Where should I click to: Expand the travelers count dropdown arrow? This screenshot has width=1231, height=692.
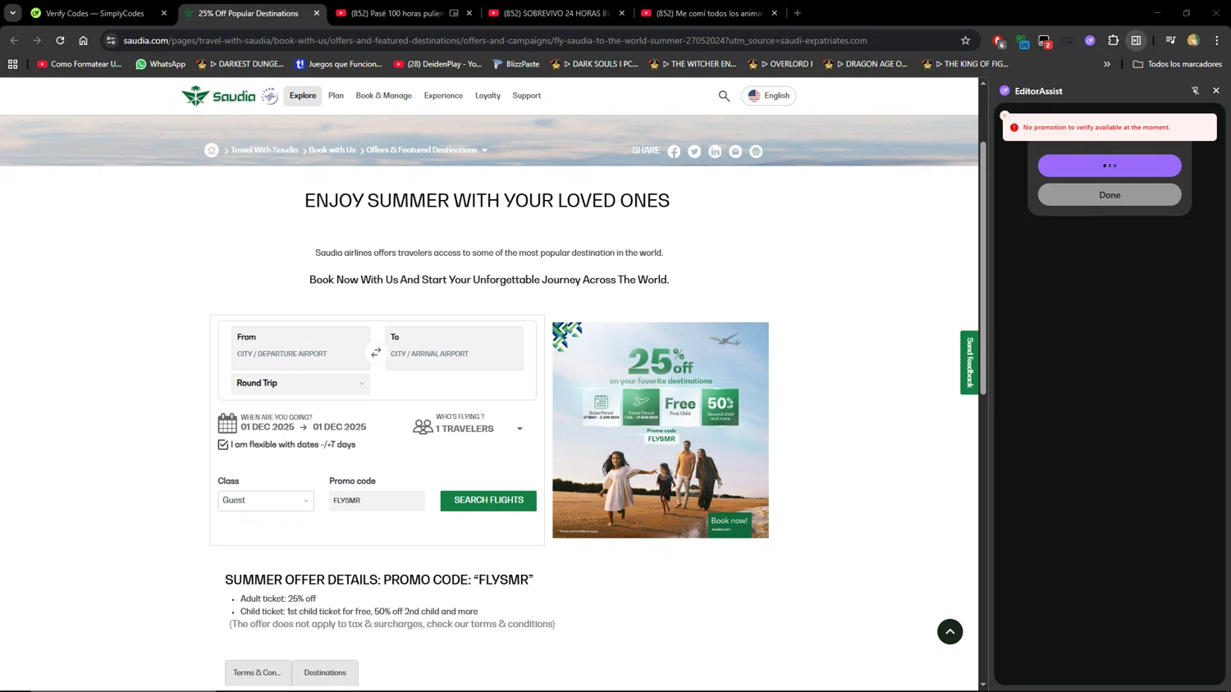coord(519,429)
